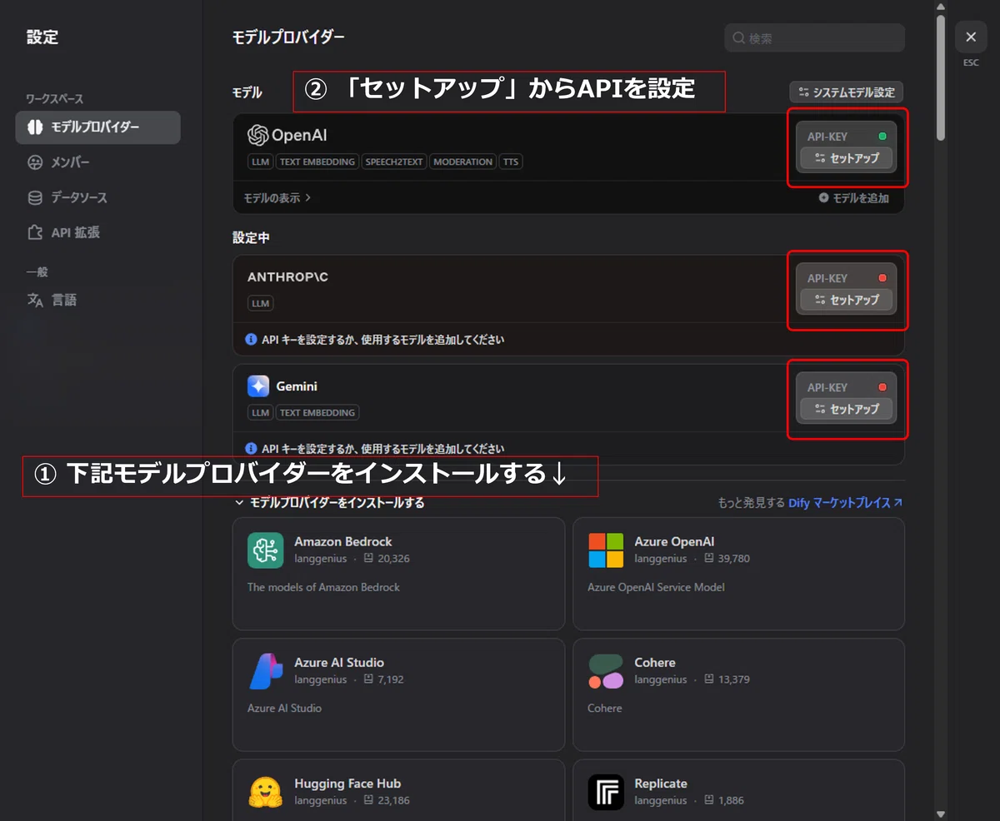Click the OpenAI logo
This screenshot has width=1000, height=821.
287,135
